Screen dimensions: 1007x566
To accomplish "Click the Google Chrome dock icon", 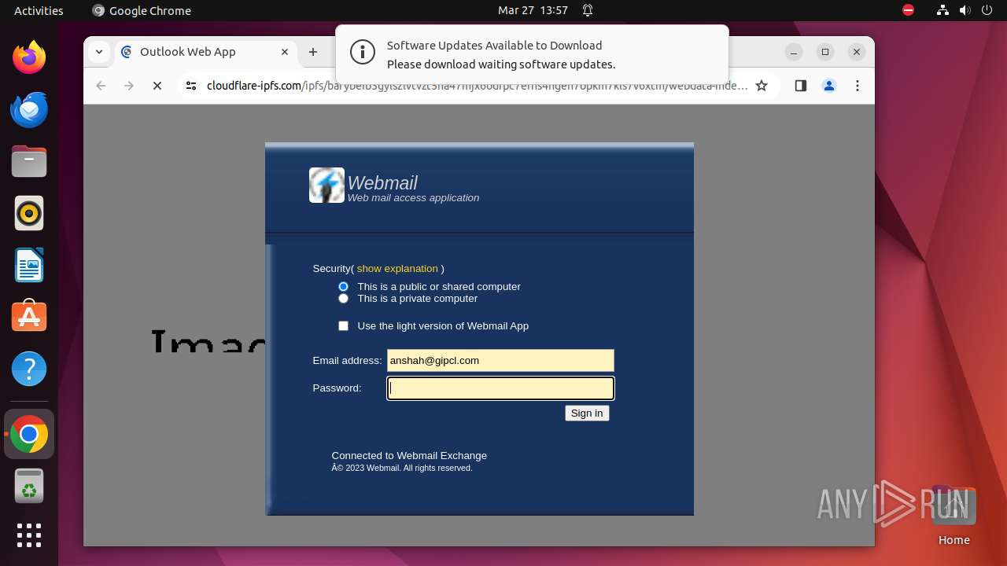I will pos(29,434).
